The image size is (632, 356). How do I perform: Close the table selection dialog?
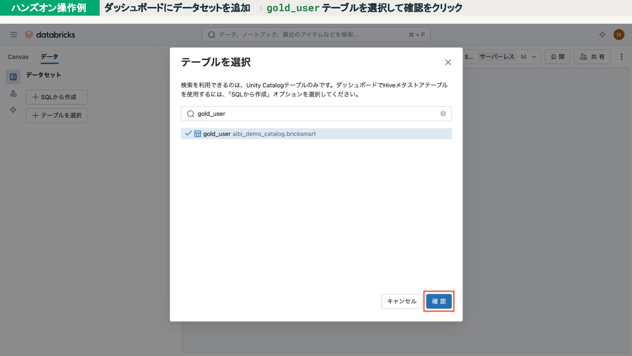[448, 62]
